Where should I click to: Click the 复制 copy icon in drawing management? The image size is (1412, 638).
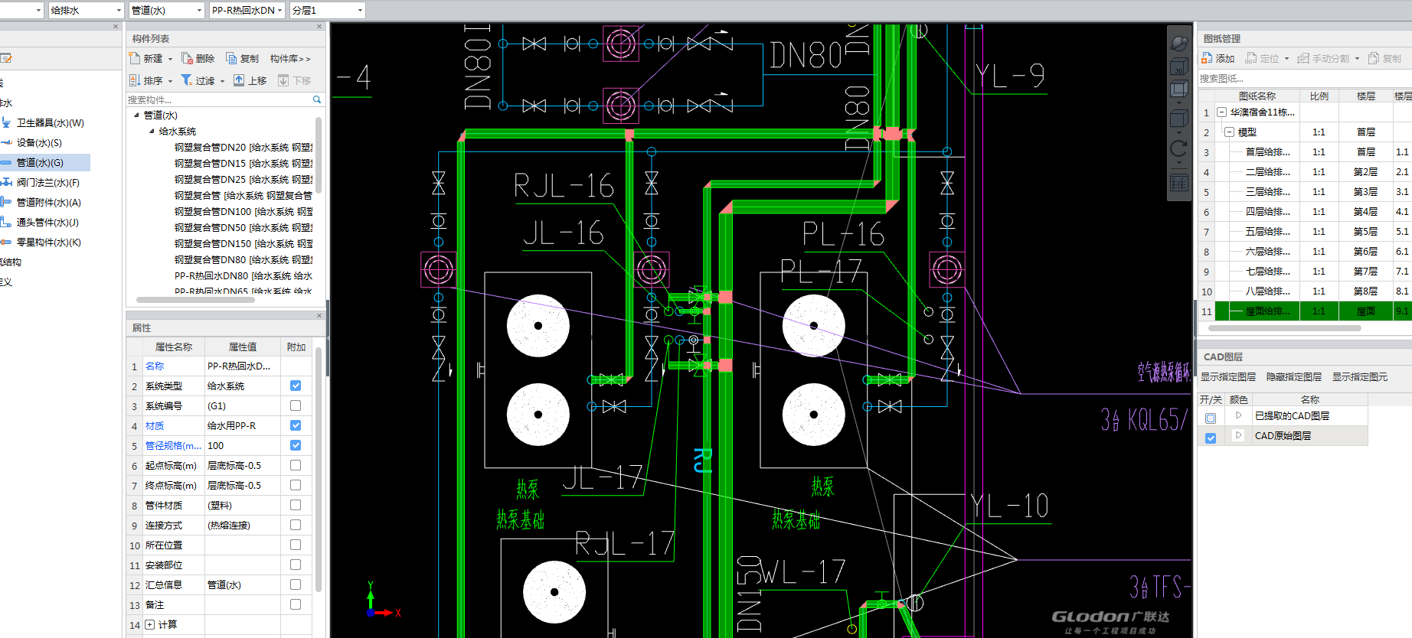tap(1374, 58)
